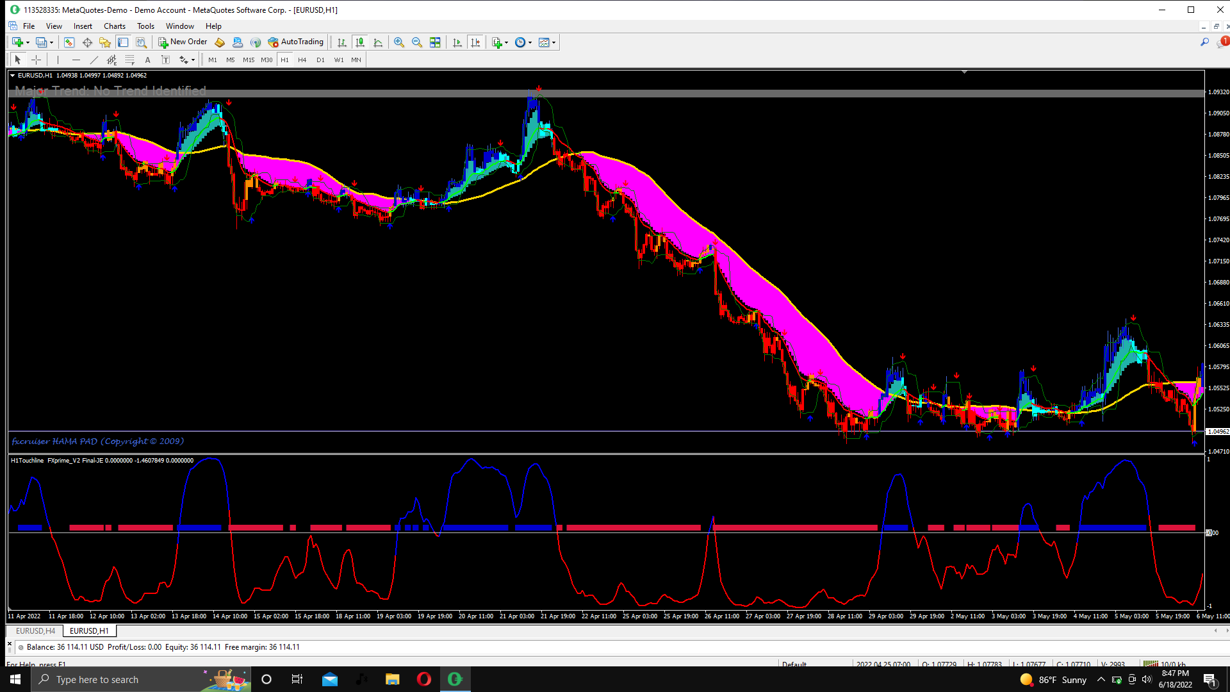This screenshot has width=1230, height=692.
Task: Switch timeframe to D1
Action: click(320, 60)
